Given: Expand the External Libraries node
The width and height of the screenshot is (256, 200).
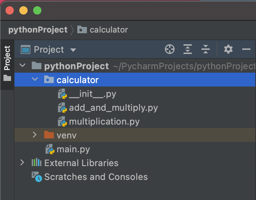Looking at the screenshot, I should click(x=22, y=163).
